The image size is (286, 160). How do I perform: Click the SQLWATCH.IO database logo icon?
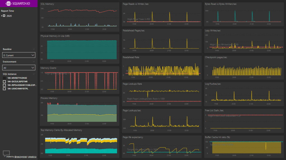click(x=8, y=3)
